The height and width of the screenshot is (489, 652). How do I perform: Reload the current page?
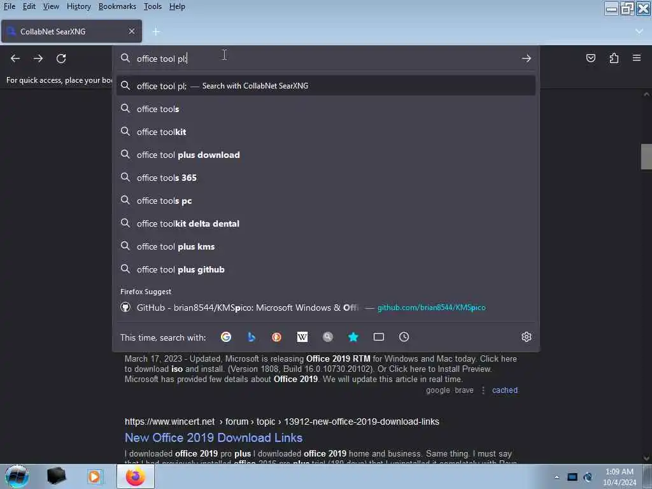click(x=61, y=58)
